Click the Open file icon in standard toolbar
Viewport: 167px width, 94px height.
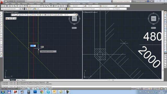pos(4,6)
